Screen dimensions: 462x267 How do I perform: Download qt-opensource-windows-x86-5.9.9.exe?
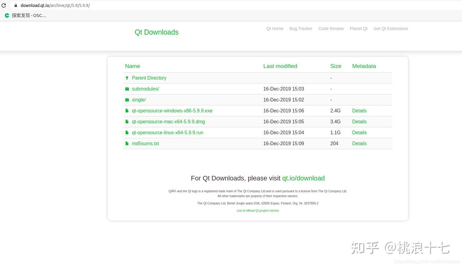click(172, 111)
